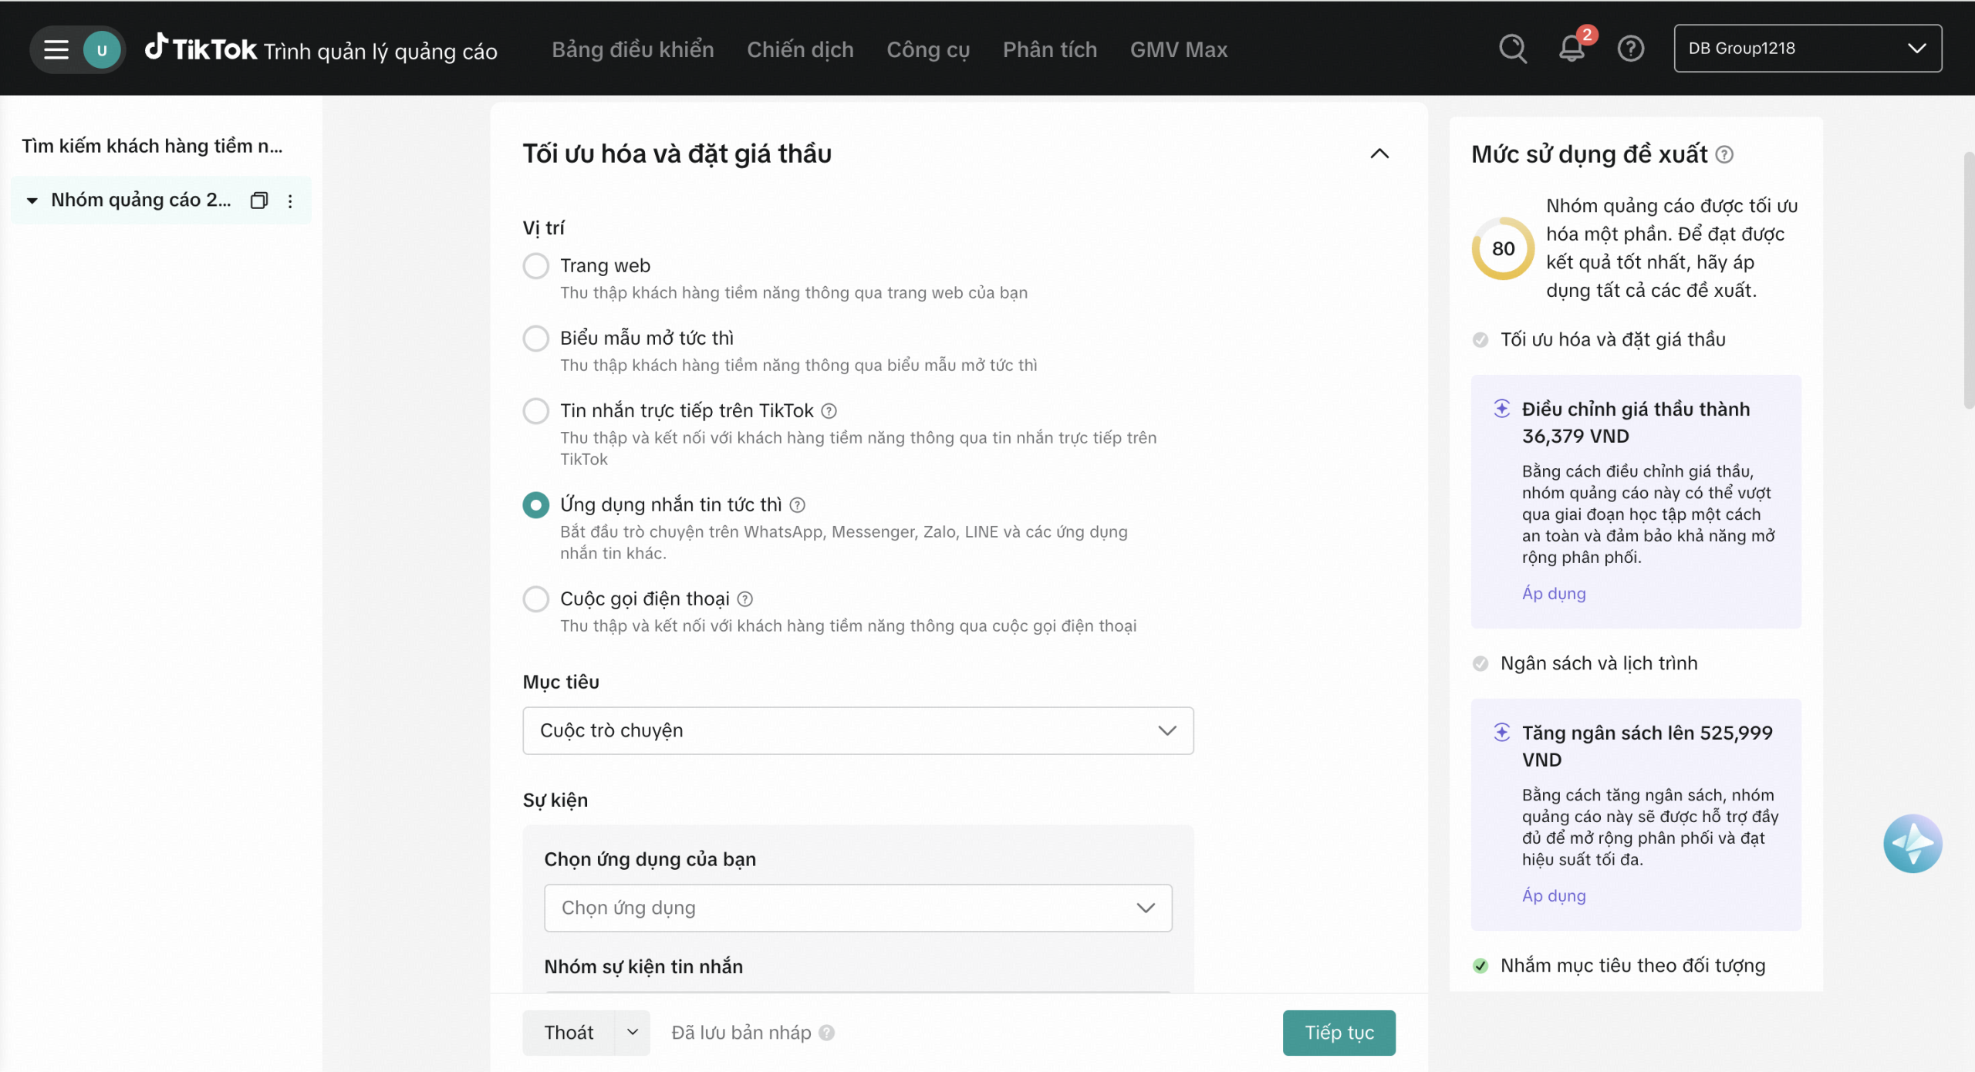Open the notifications bell
The width and height of the screenshot is (1975, 1072).
(x=1571, y=49)
